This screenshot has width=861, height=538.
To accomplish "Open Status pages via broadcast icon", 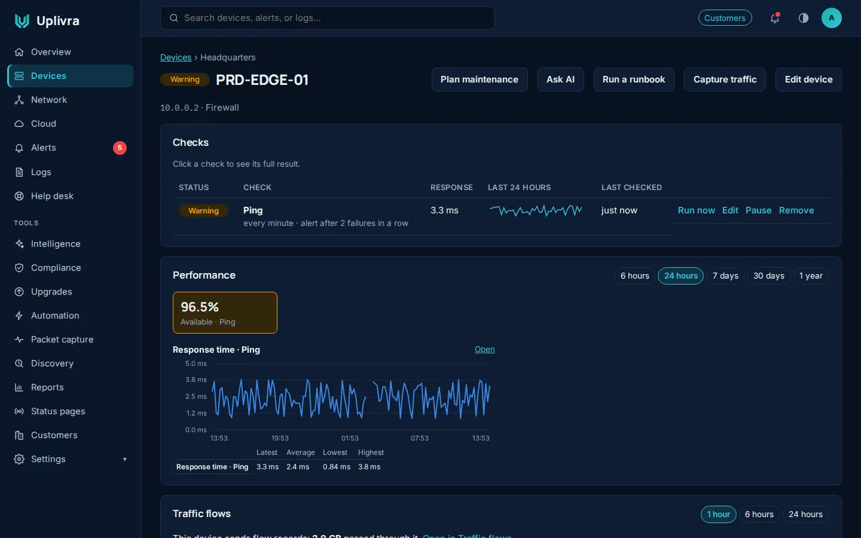I will [x=19, y=411].
